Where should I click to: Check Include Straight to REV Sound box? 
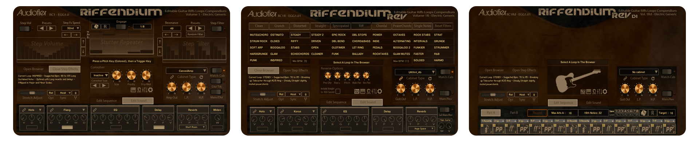(x=338, y=91)
